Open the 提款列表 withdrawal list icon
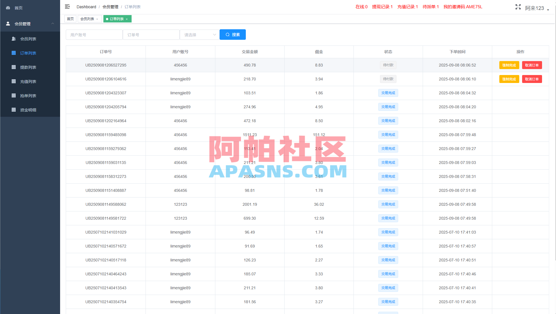556x314 pixels. pos(13,67)
